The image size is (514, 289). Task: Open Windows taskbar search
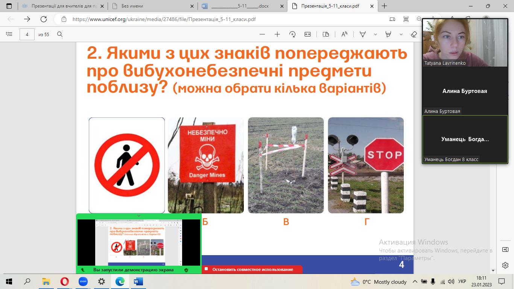click(27, 281)
